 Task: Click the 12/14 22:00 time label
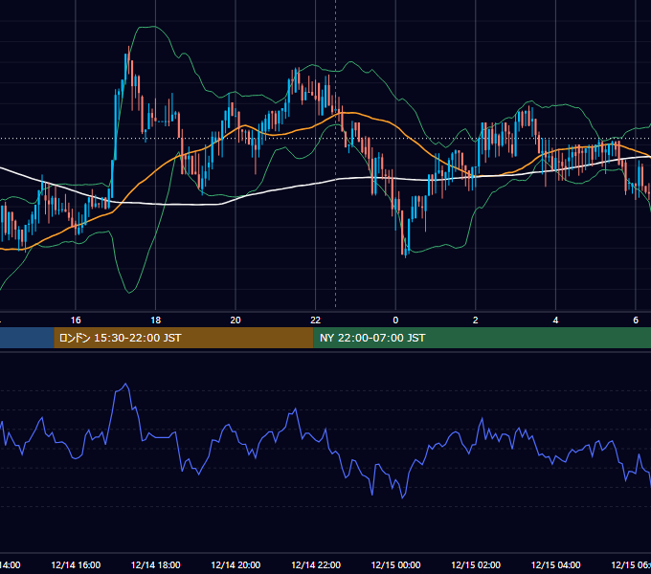316,564
